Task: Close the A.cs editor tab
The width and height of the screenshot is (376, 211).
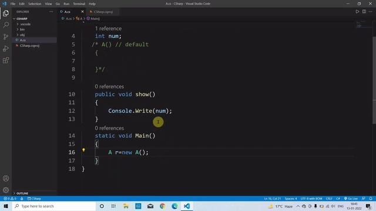Action: tap(82, 12)
